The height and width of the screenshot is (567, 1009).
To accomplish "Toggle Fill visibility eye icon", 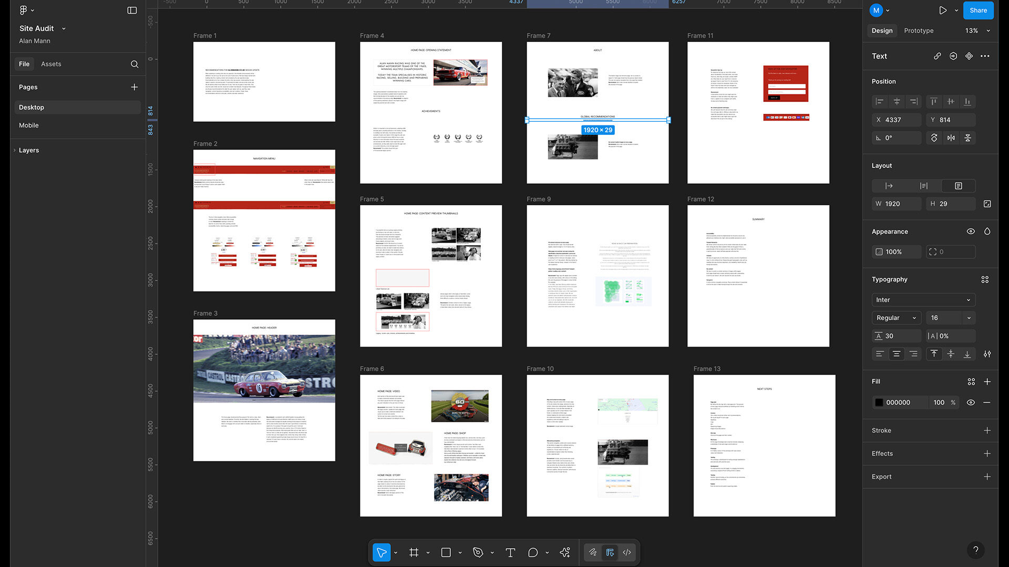I will (x=971, y=403).
